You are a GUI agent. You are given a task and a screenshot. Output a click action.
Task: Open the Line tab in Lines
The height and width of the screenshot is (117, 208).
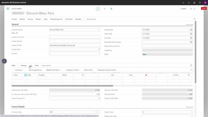coord(31,66)
